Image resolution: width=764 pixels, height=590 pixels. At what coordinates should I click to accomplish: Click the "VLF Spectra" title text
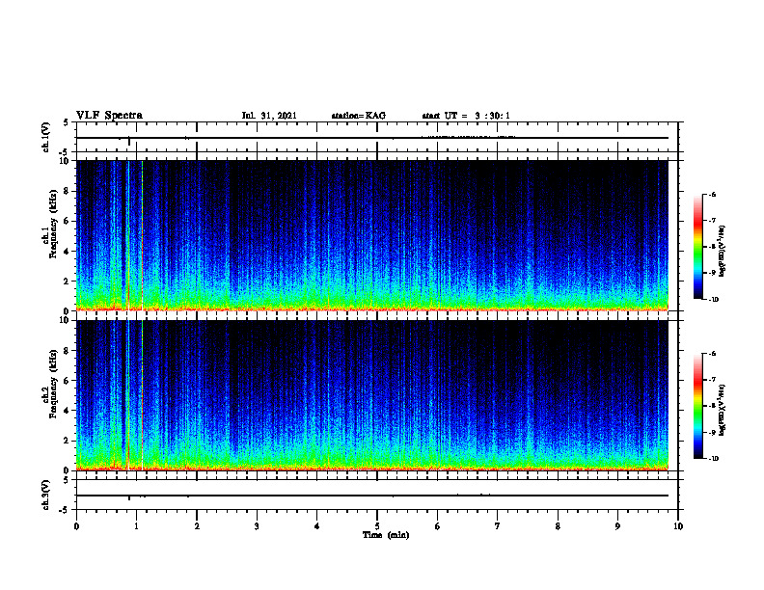(x=109, y=116)
